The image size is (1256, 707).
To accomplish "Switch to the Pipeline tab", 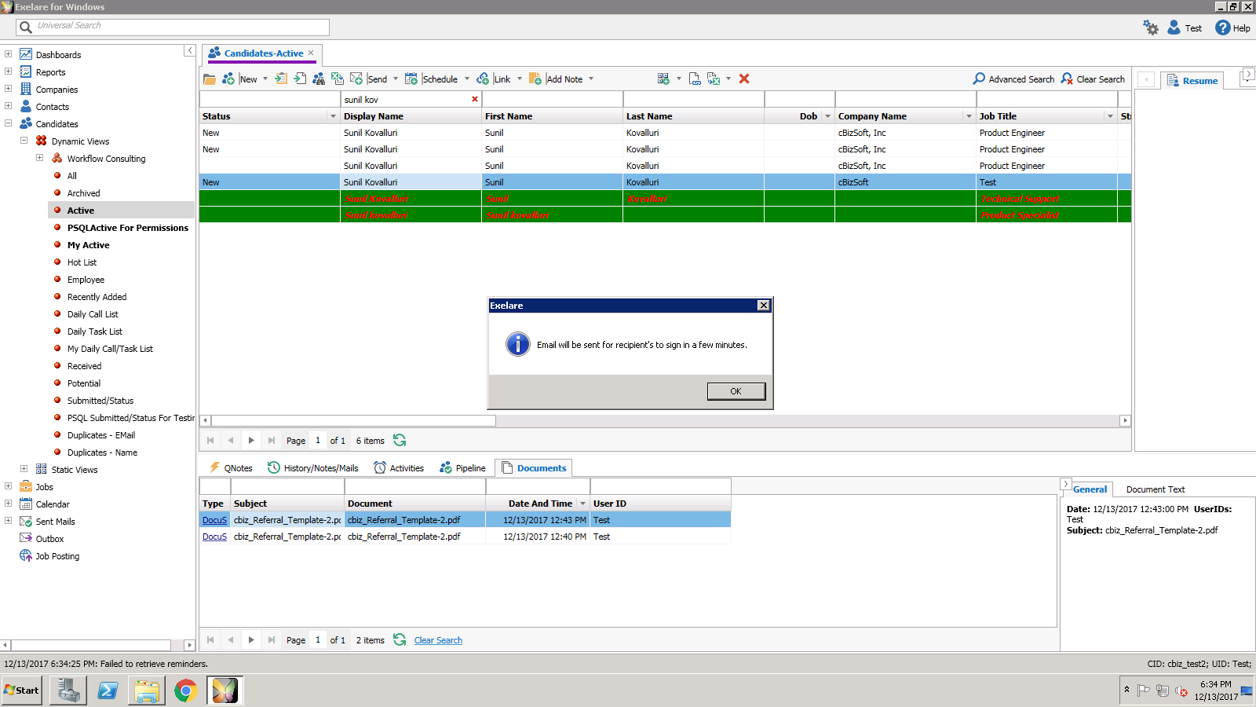I will click(462, 468).
